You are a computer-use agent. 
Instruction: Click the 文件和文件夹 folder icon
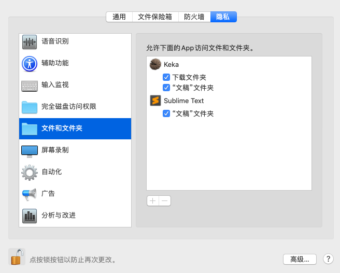(30, 129)
